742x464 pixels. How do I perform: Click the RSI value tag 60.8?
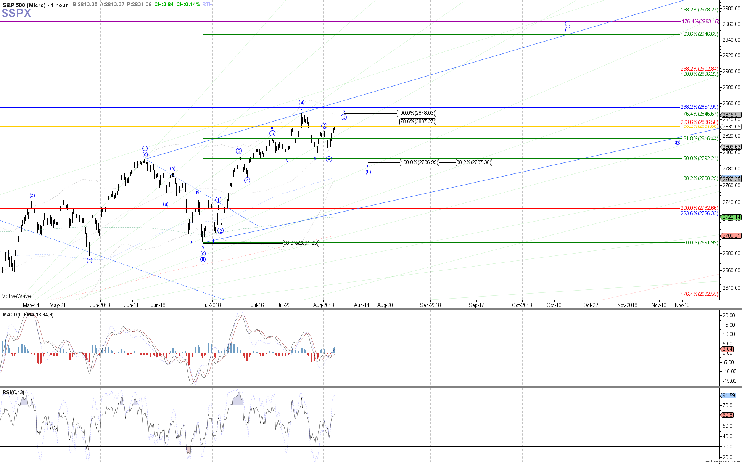click(x=727, y=415)
